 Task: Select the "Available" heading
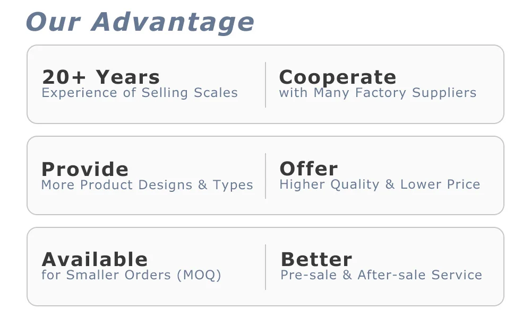tap(95, 260)
